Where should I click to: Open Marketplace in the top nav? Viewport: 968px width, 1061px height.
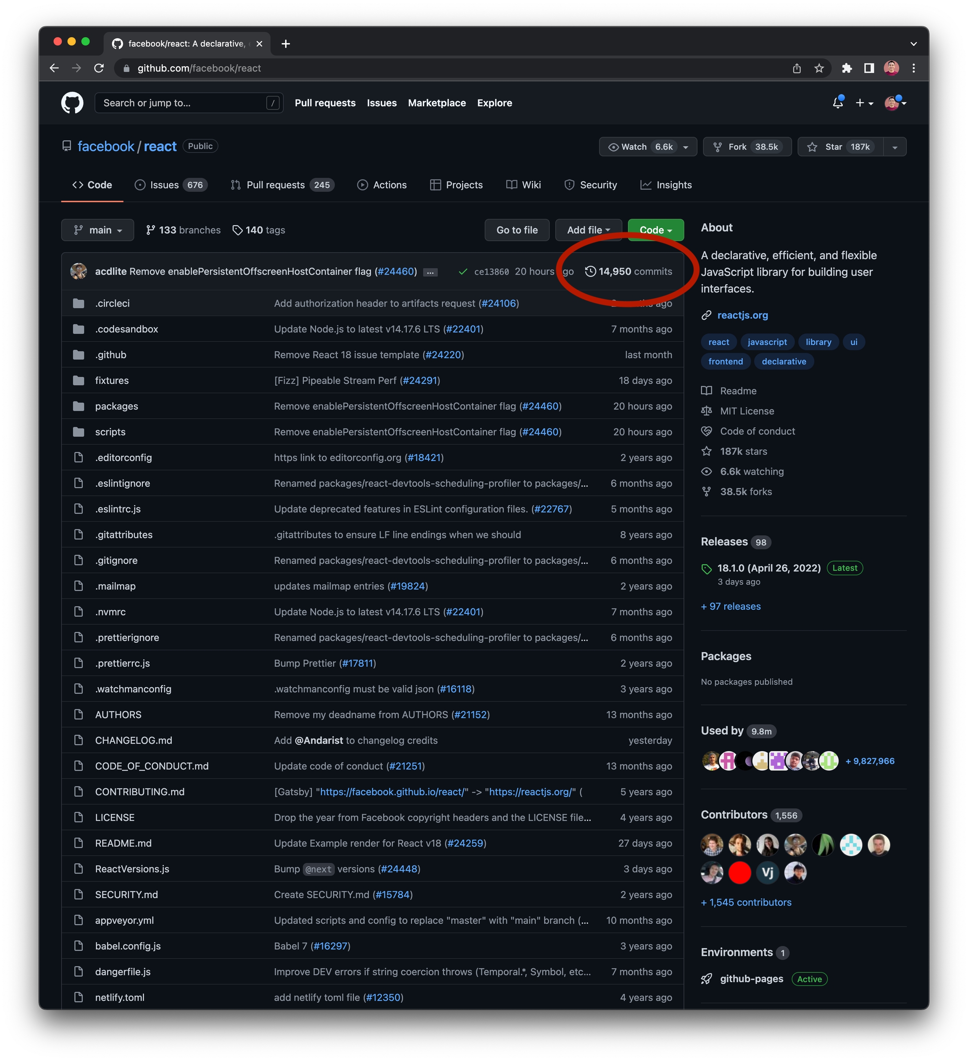click(x=437, y=103)
